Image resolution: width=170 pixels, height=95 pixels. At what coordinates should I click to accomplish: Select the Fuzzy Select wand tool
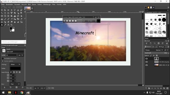click(x=2, y=13)
